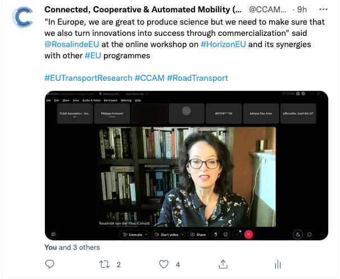Toggle the Start video button
The image size is (340, 279).
click(x=166, y=235)
